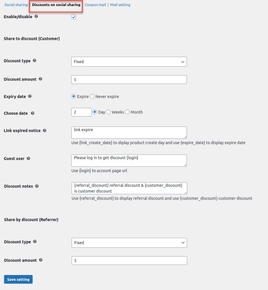The height and width of the screenshot is (290, 268).
Task: Open the Customer Discount type dropdown
Action: tap(129, 62)
